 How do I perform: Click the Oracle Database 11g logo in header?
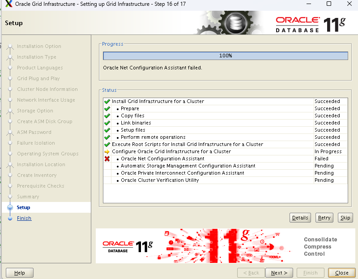pos(311,24)
